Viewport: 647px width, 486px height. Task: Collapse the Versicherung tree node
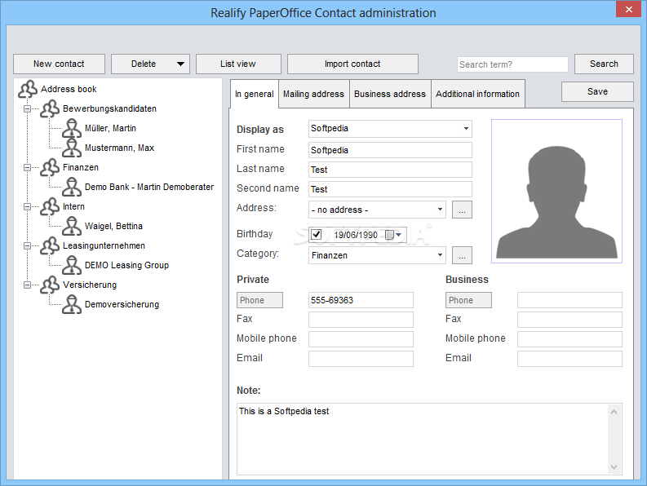[27, 285]
